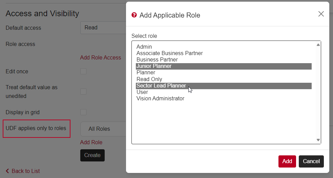Click the Add Role Access link

click(x=101, y=57)
